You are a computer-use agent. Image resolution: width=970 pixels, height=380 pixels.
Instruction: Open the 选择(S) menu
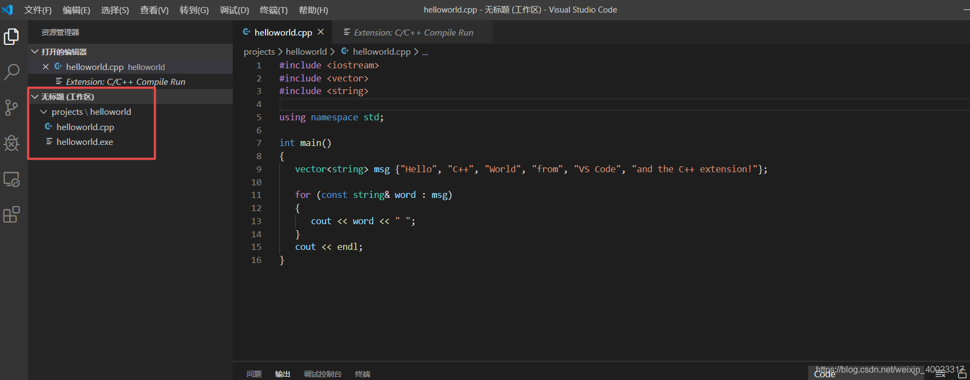[x=115, y=10]
